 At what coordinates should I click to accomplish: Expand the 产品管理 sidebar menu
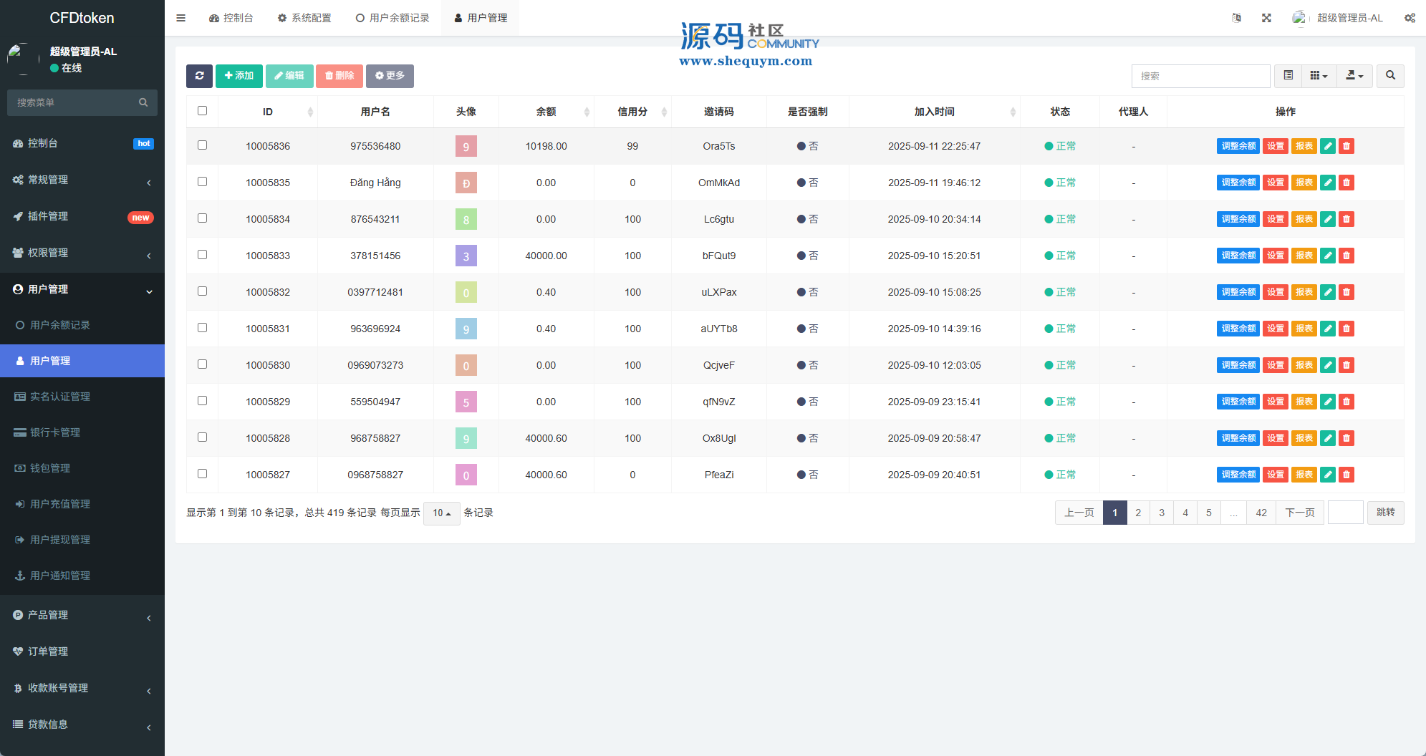coord(82,615)
